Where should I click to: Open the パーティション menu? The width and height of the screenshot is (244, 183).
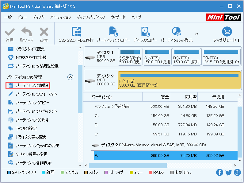(x=60, y=17)
